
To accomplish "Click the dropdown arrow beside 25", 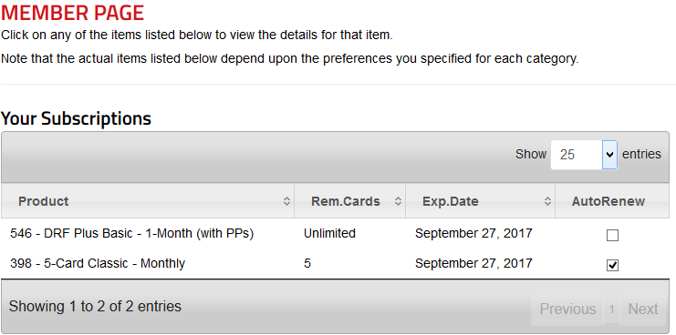I will [609, 155].
